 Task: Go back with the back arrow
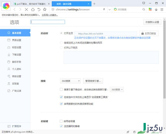pyautogui.click(x=15, y=9)
